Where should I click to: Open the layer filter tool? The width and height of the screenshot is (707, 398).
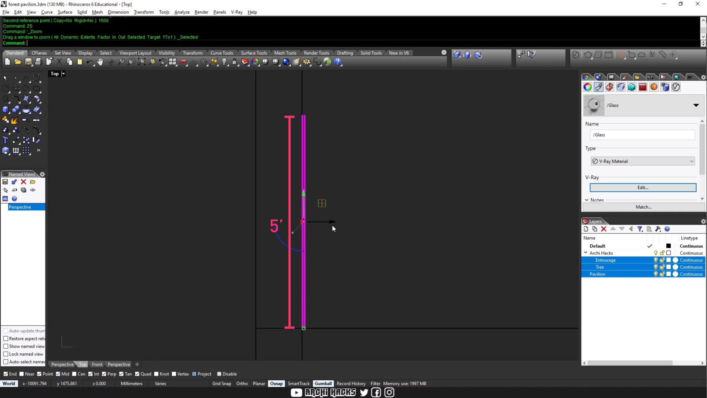coord(640,229)
